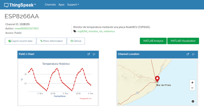This screenshot has height=110, width=204.
Task: Open the GitHub button
Action: tap(76, 41)
